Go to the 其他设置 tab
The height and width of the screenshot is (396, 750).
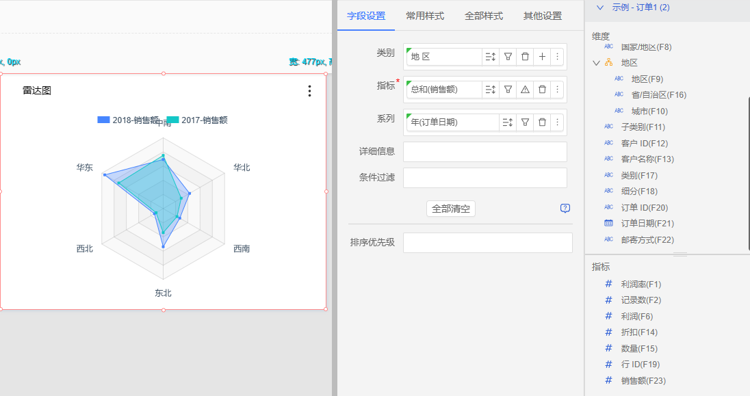[542, 16]
